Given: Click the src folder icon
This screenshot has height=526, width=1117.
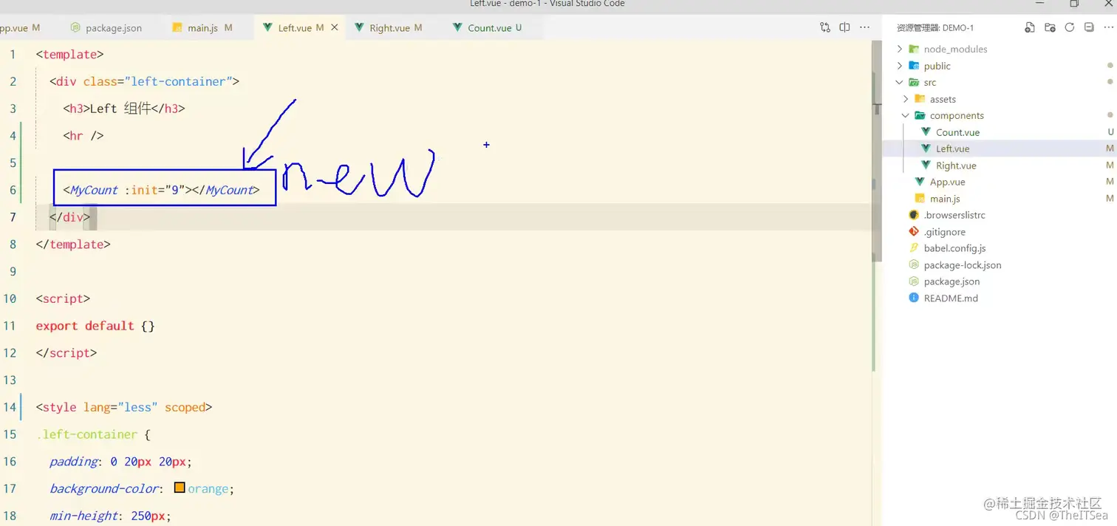Looking at the screenshot, I should (x=914, y=82).
